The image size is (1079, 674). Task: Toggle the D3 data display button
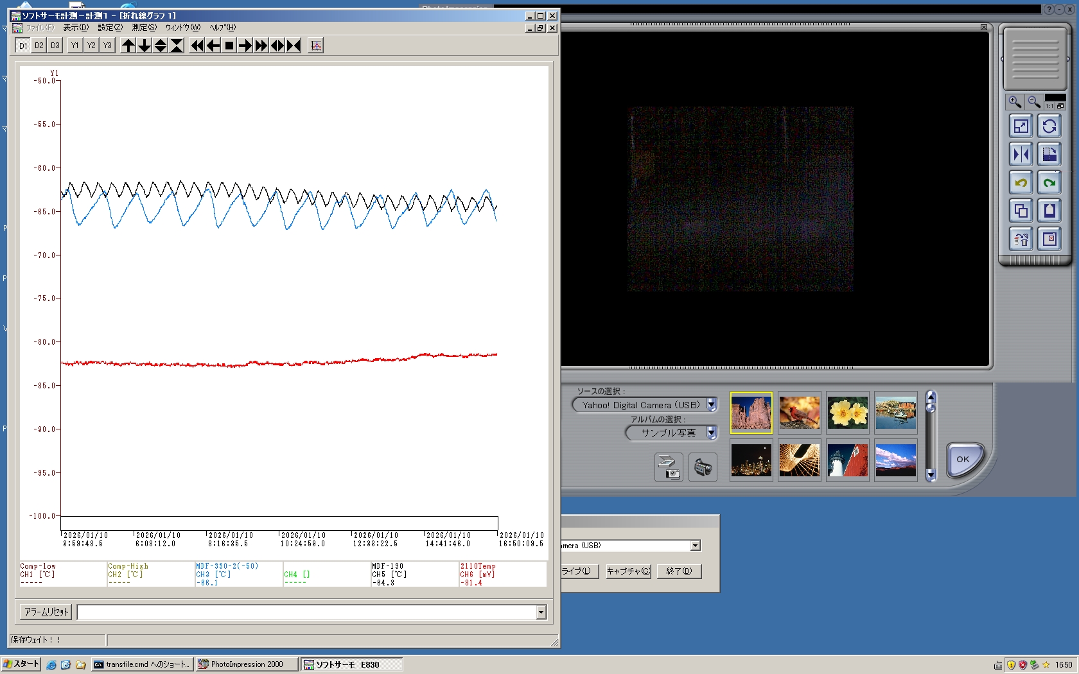click(55, 46)
